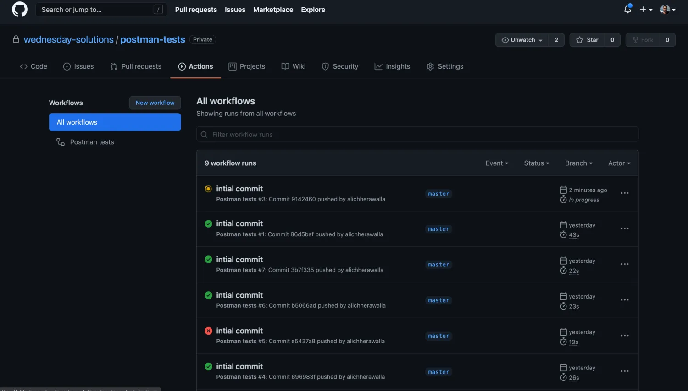Click the Fork button
The width and height of the screenshot is (688, 391).
pos(643,40)
